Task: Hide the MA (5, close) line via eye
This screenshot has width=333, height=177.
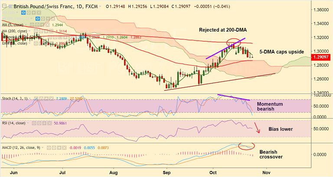Action: 32,25
